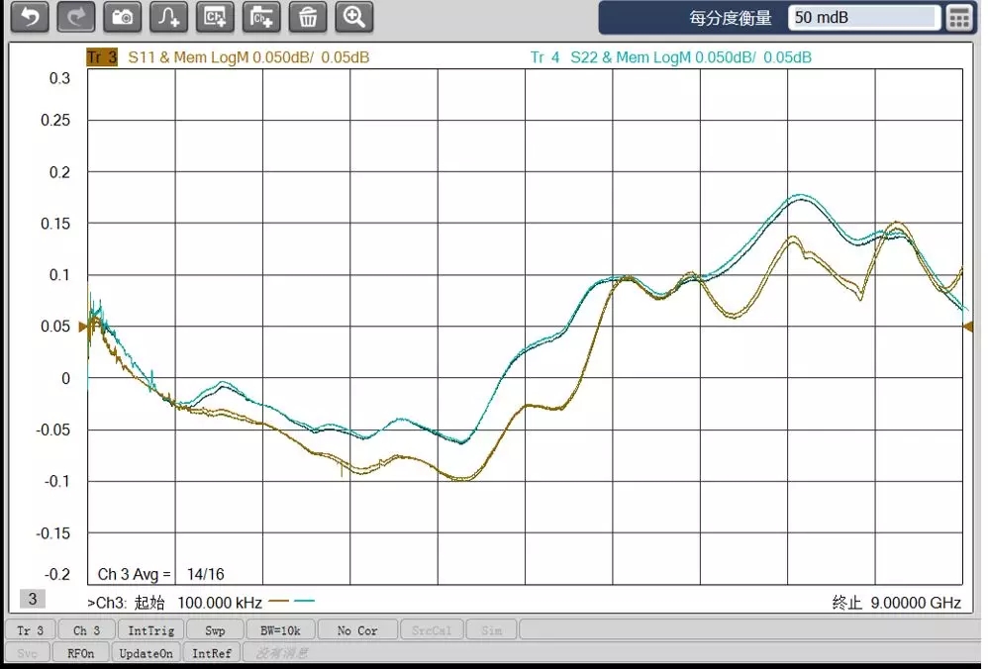Viewport: 988px width, 669px height.
Task: Toggle the UpdateOn status button
Action: pyautogui.click(x=147, y=653)
